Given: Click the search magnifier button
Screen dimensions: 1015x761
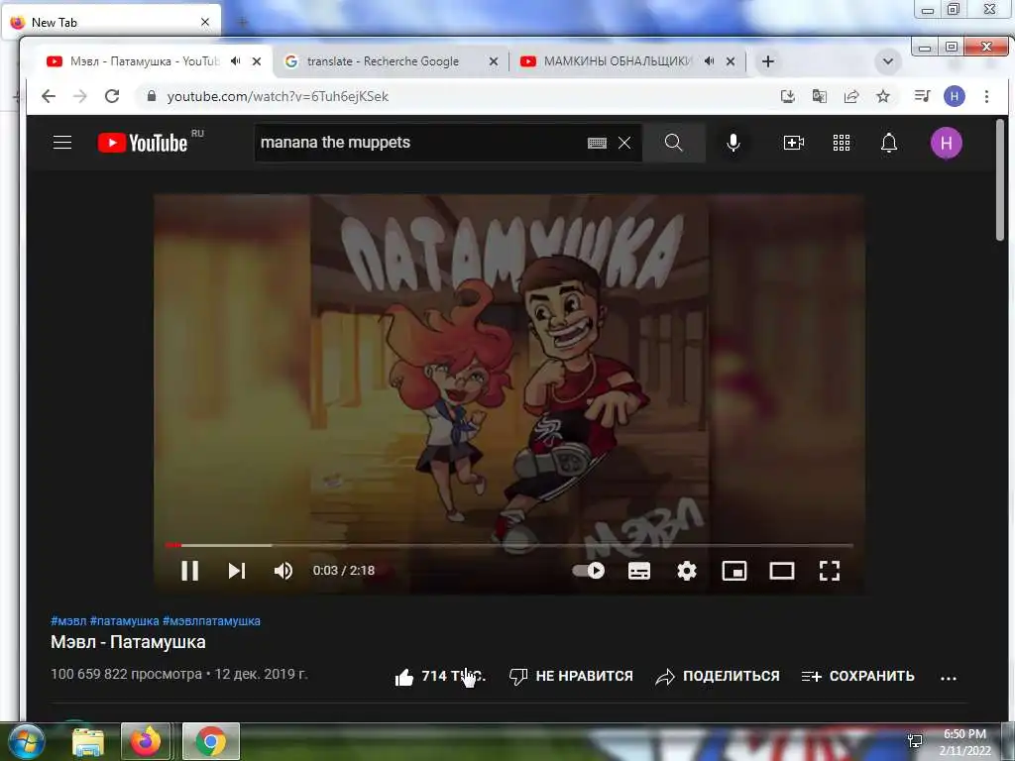Looking at the screenshot, I should pyautogui.click(x=673, y=143).
